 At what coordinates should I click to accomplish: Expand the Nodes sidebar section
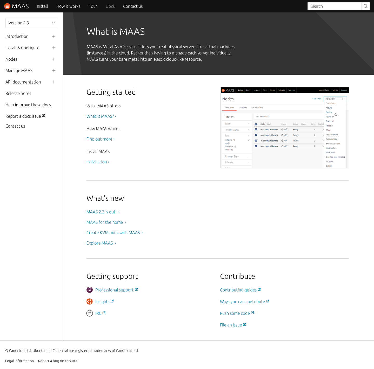click(54, 59)
